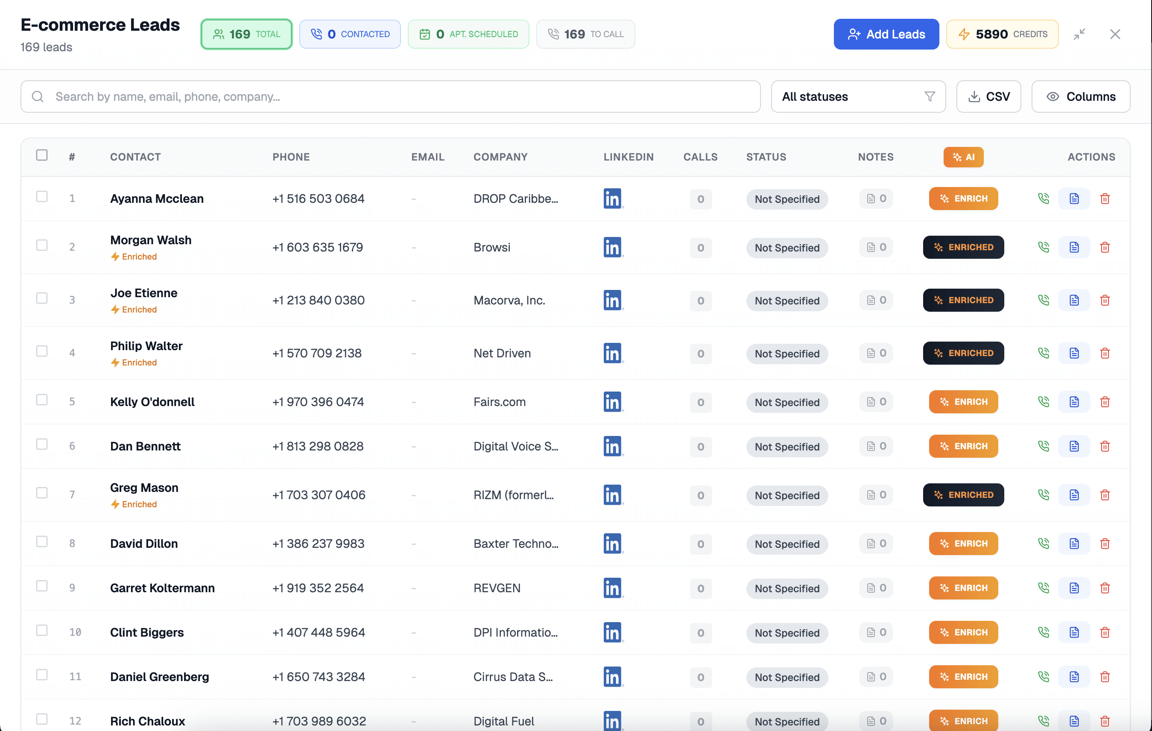The image size is (1152, 731).
Task: Open Dan Bennett's LinkedIn page
Action: (x=613, y=446)
